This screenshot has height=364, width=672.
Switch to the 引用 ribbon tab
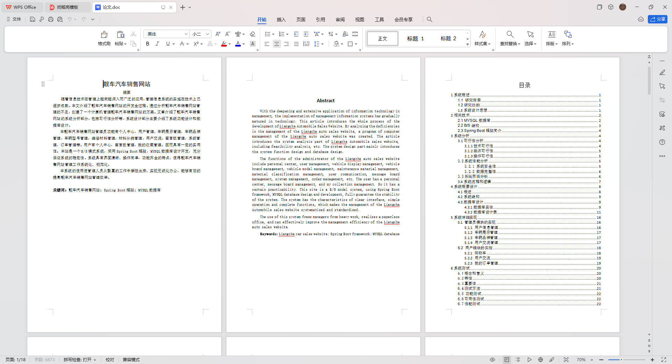(320, 20)
